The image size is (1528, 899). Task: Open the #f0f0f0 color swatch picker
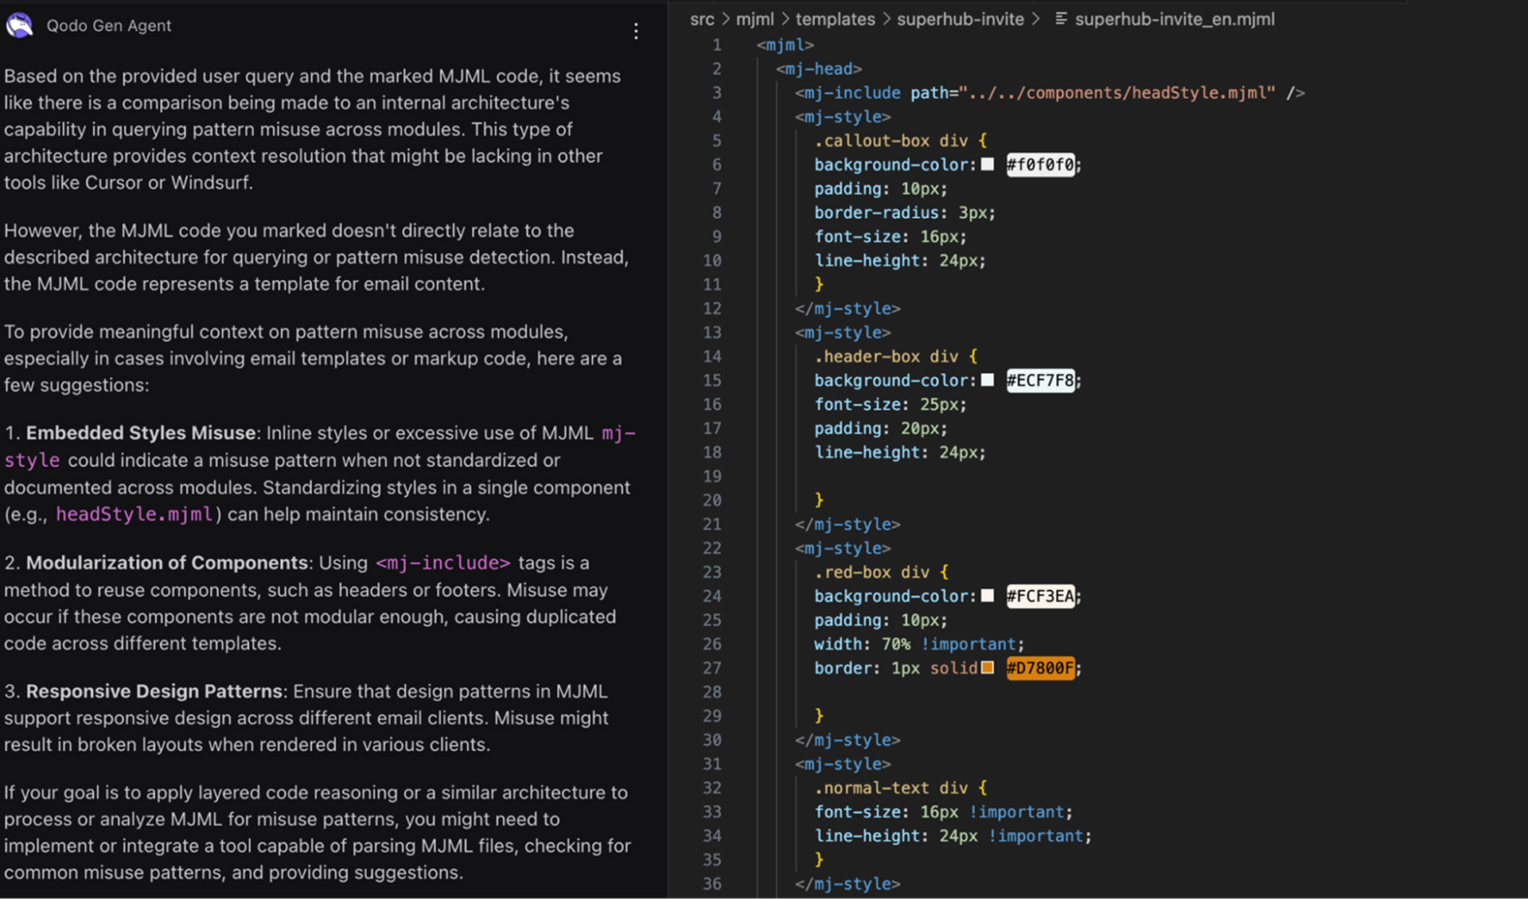987,164
